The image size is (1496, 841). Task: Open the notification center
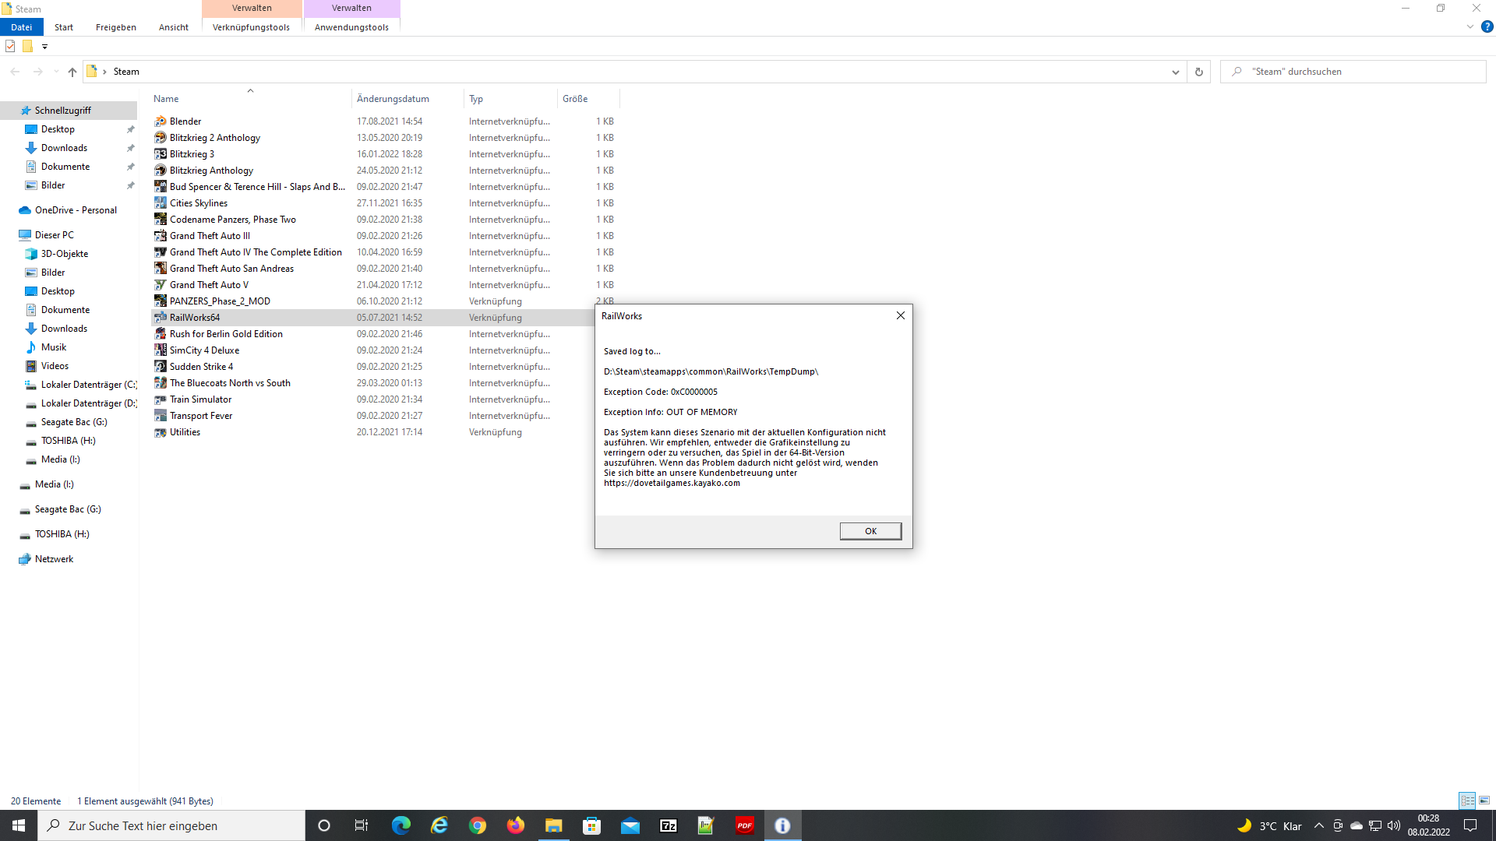[x=1470, y=825]
